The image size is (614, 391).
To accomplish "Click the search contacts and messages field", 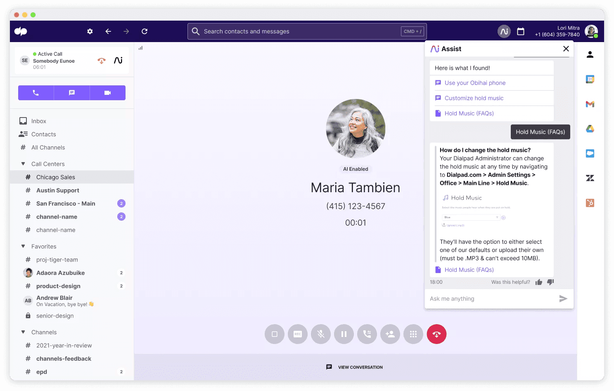I will tap(307, 31).
